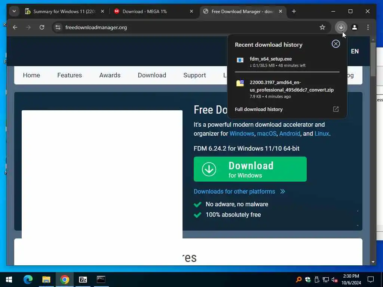Click the safely remove hardware tray icon
This screenshot has width=383, height=287.
(x=317, y=280)
